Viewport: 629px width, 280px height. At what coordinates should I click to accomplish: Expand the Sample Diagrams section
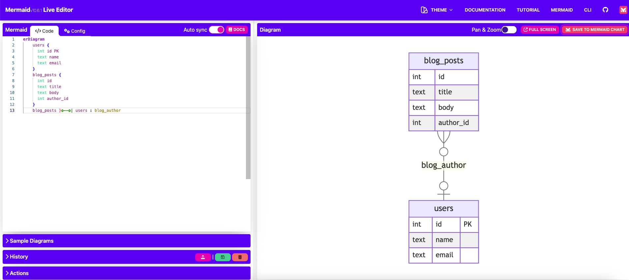pyautogui.click(x=127, y=241)
